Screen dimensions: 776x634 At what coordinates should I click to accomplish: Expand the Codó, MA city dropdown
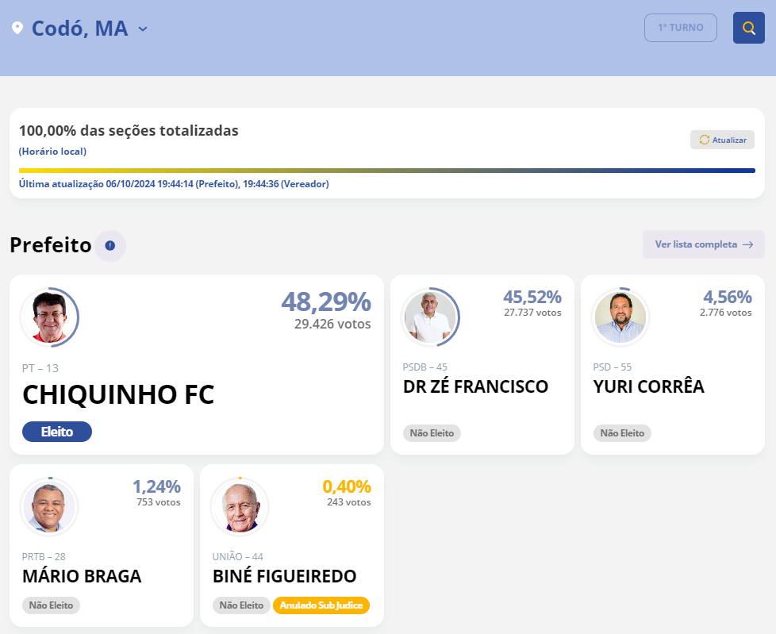(143, 29)
